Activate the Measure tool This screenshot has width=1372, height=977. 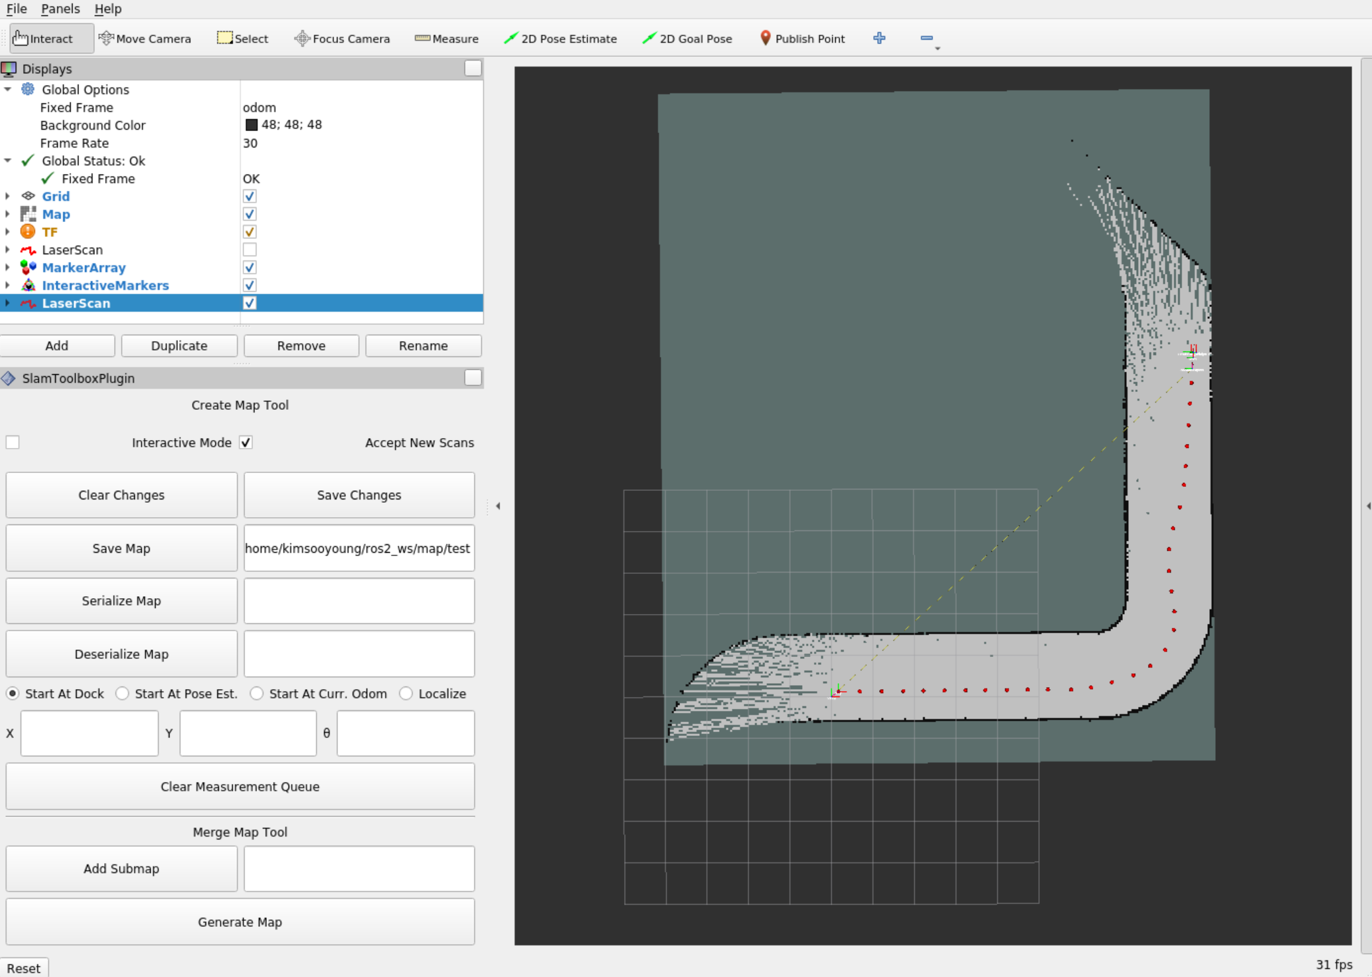(446, 39)
